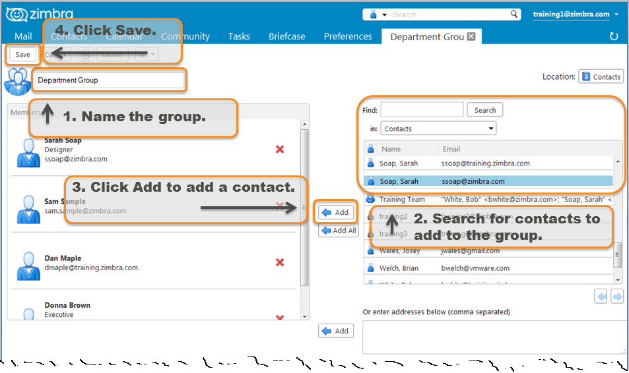
Task: Click Sarah Soap's avatar in members list
Action: 28,153
